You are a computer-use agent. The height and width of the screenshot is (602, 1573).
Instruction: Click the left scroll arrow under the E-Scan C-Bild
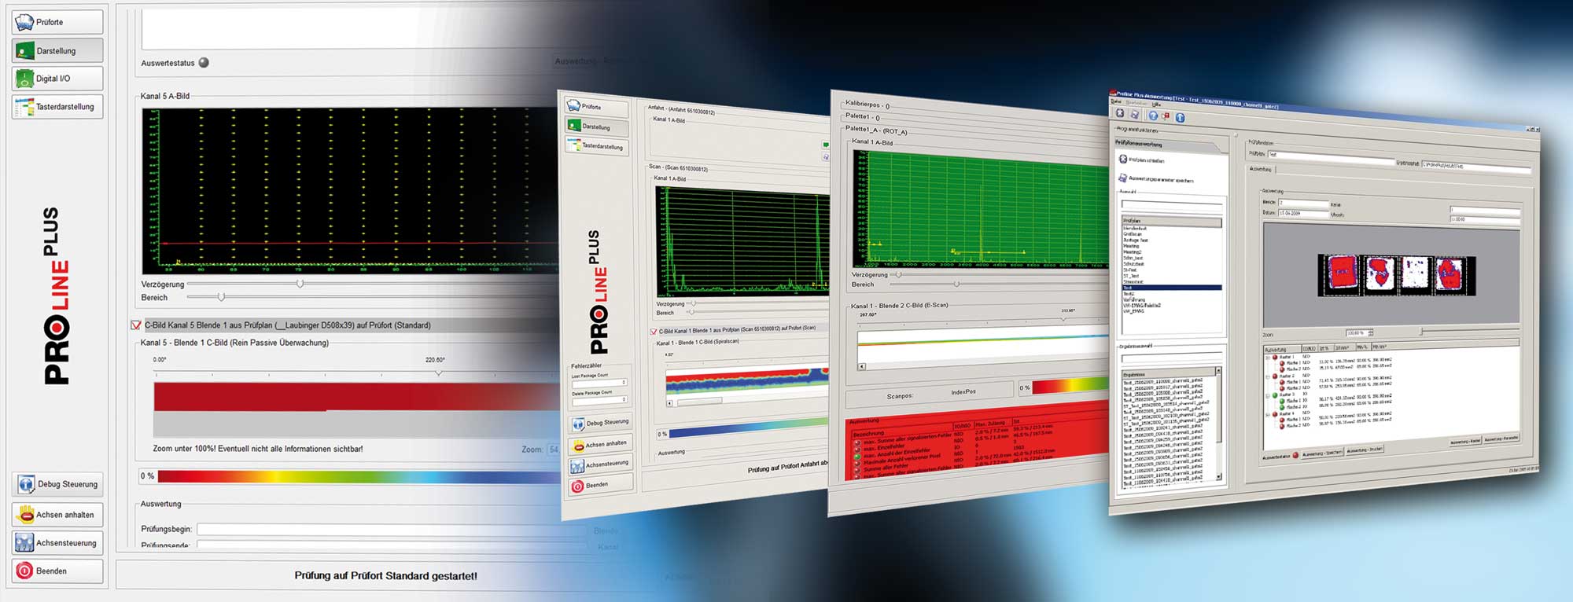click(x=862, y=366)
